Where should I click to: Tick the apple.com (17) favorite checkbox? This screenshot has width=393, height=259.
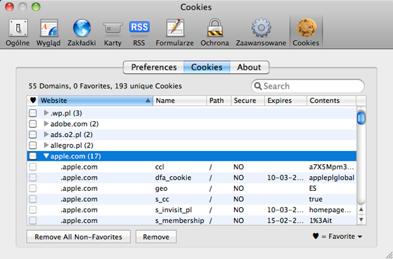click(x=32, y=156)
